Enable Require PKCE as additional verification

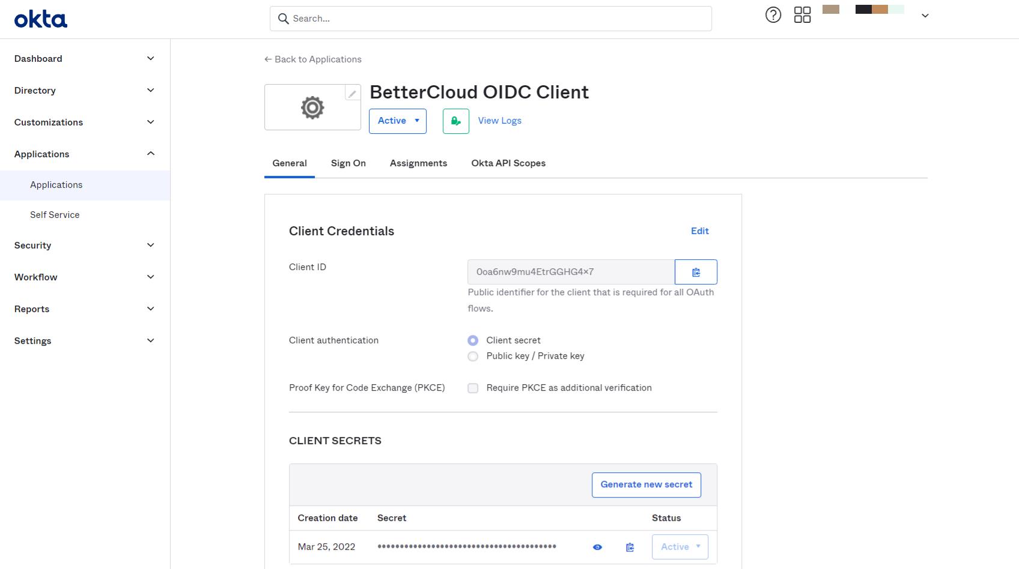(473, 388)
